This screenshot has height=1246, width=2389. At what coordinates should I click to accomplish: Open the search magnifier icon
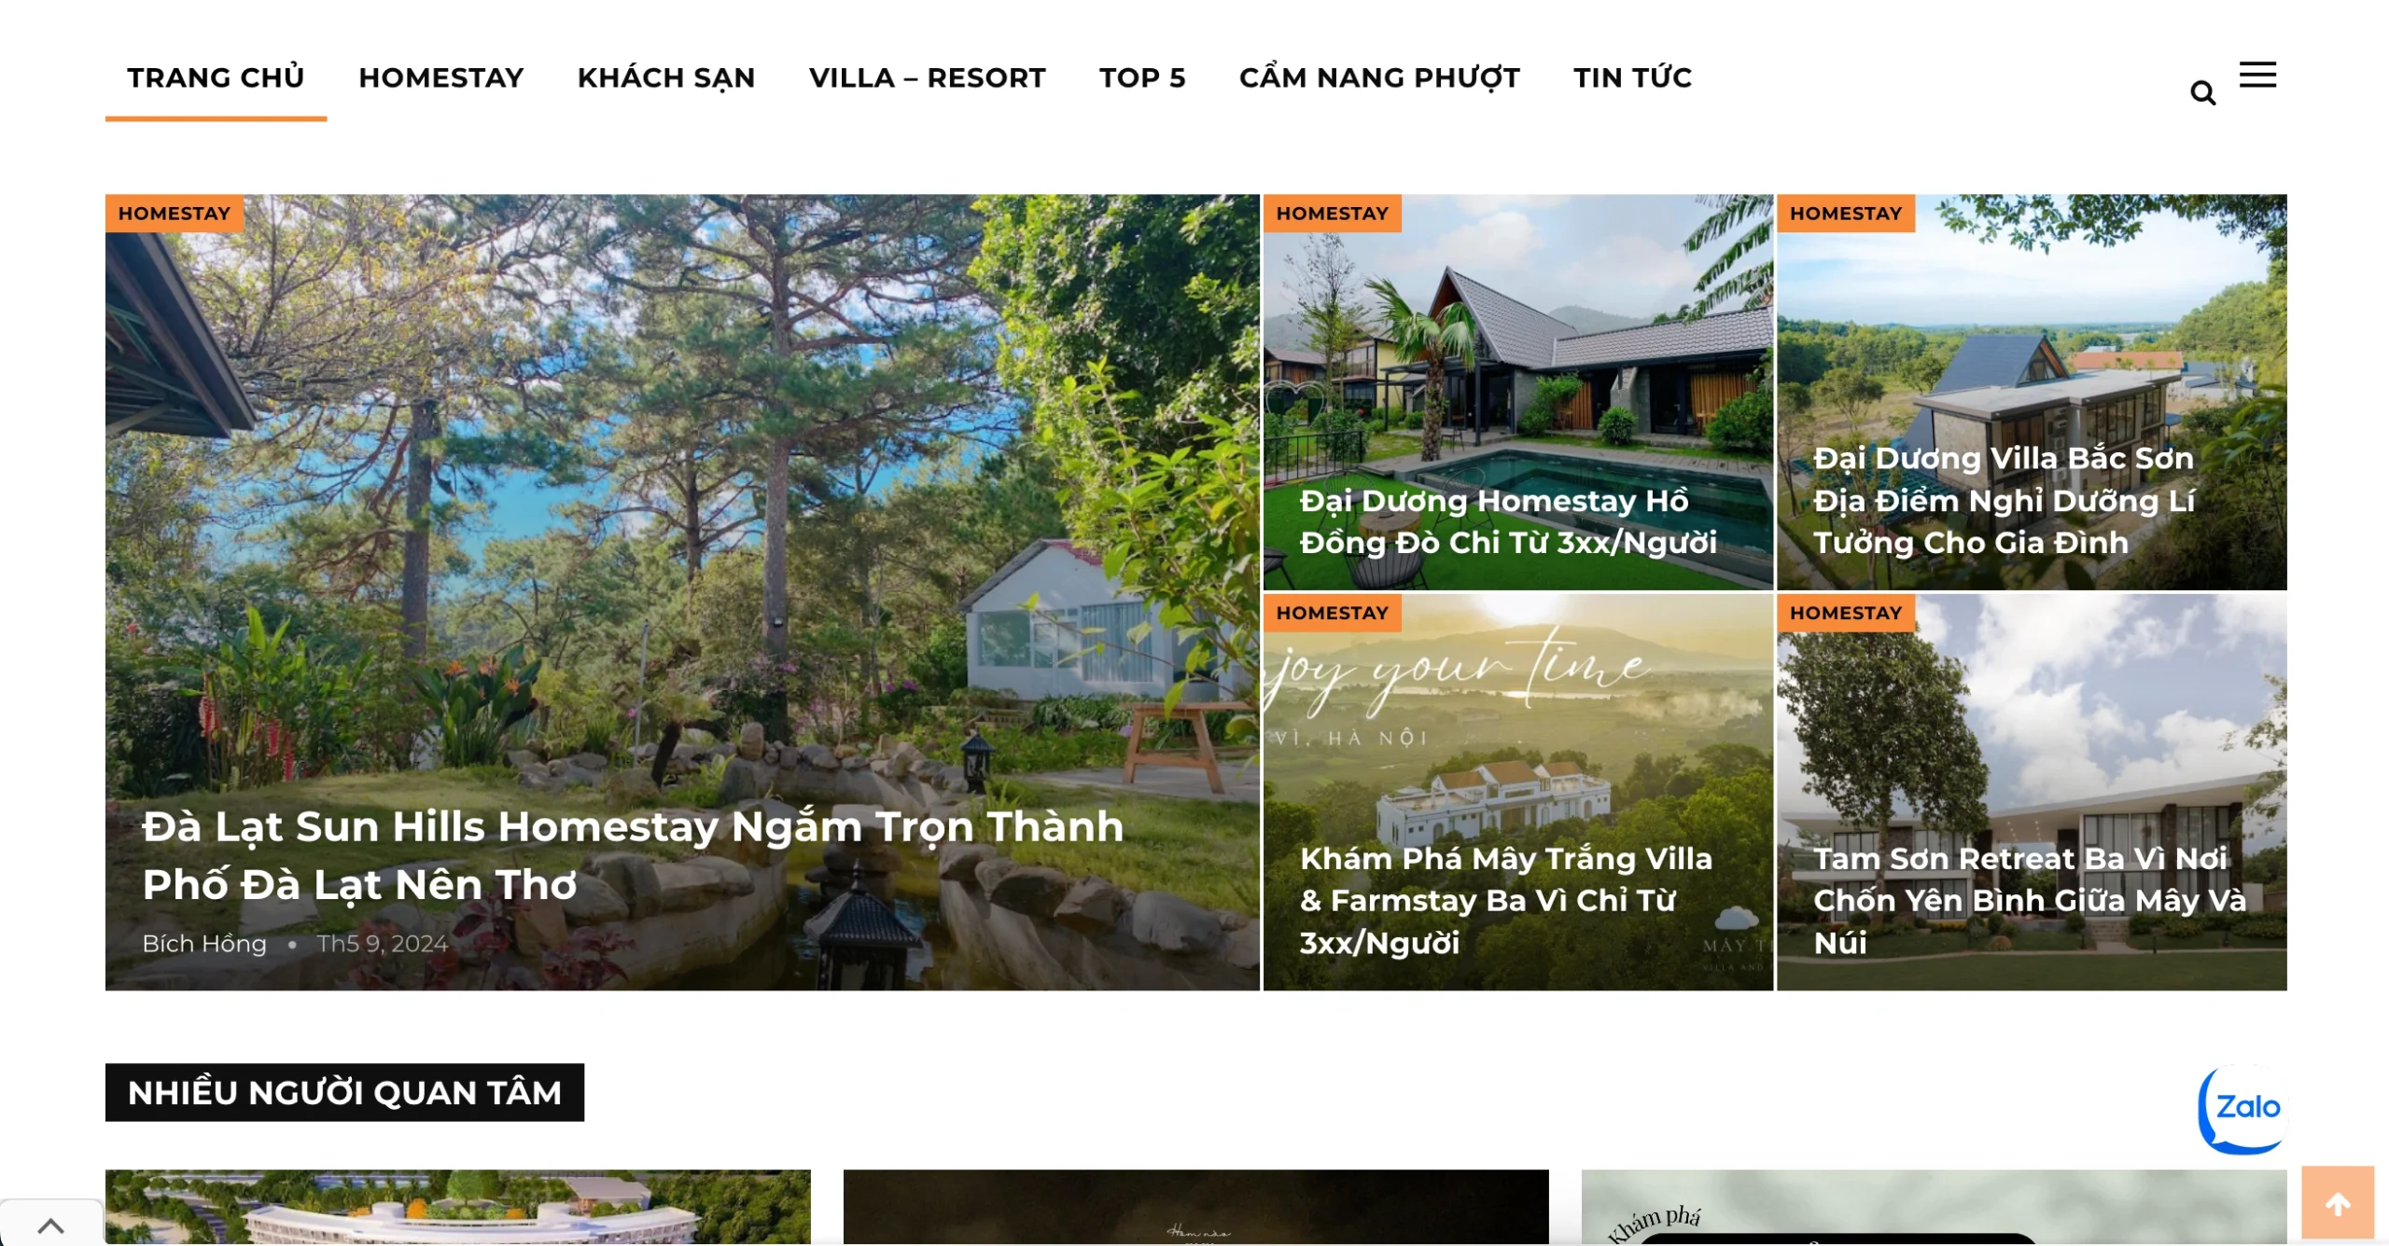click(x=2202, y=93)
